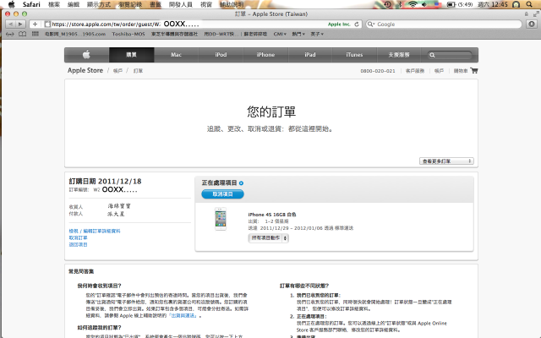Viewport: 541px width, 338px height.
Task: Open the Toshiba-MOS bookmark
Action: (128, 34)
